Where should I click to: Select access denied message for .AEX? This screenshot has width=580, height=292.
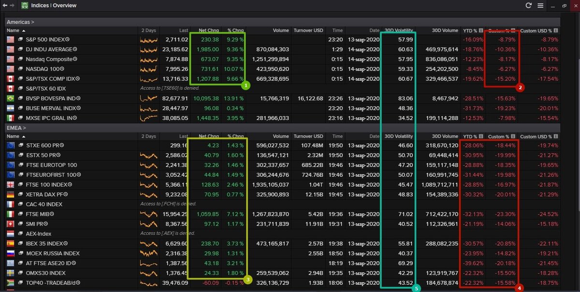click(x=168, y=234)
